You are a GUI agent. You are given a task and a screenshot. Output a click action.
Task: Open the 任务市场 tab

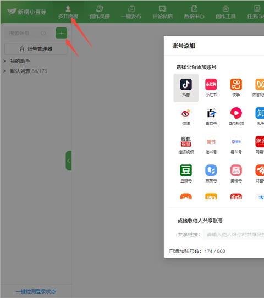pyautogui.click(x=256, y=12)
